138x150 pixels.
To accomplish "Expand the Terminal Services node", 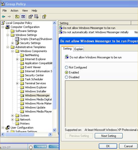I will tap(17, 83).
